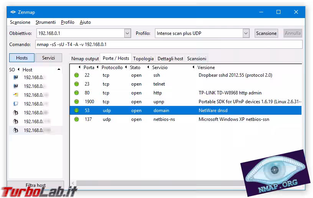The height and width of the screenshot is (198, 313).
Task: Select the first host's OS icon in list
Action: pos(16,78)
